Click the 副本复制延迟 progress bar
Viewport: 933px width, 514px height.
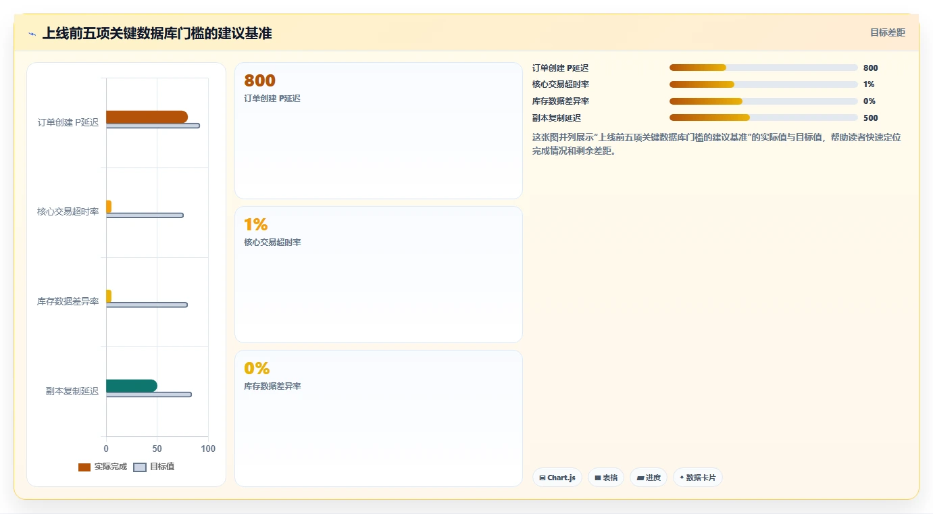click(763, 118)
